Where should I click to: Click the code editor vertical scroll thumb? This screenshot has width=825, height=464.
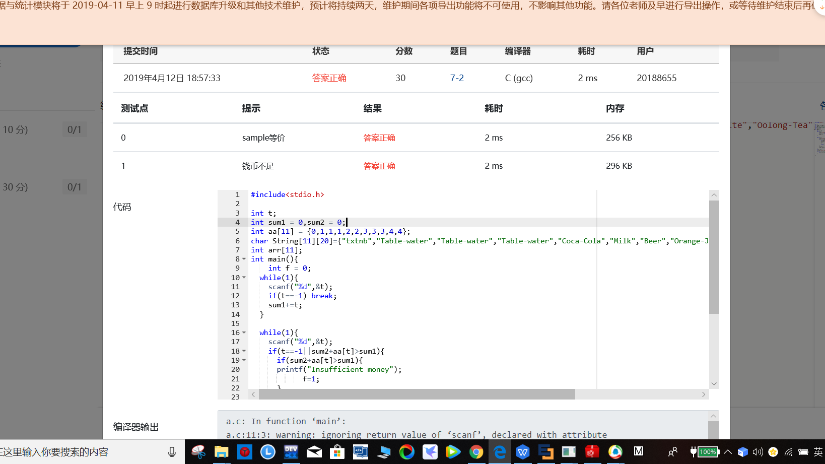click(x=714, y=257)
